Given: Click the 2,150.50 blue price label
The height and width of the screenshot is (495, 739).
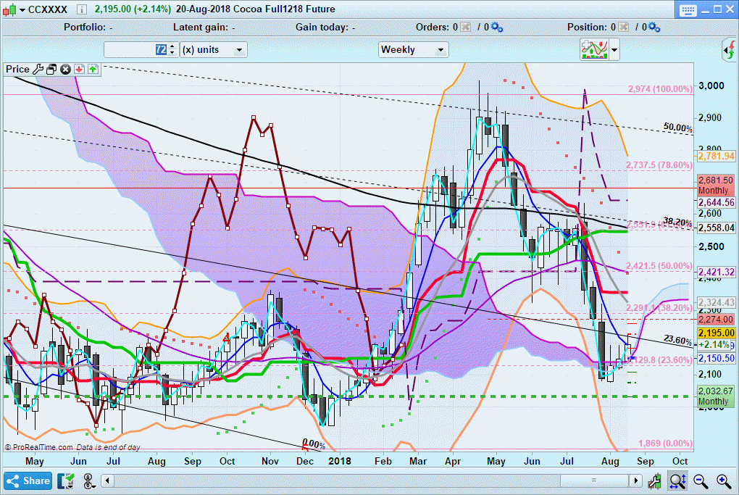Looking at the screenshot, I should pyautogui.click(x=716, y=358).
